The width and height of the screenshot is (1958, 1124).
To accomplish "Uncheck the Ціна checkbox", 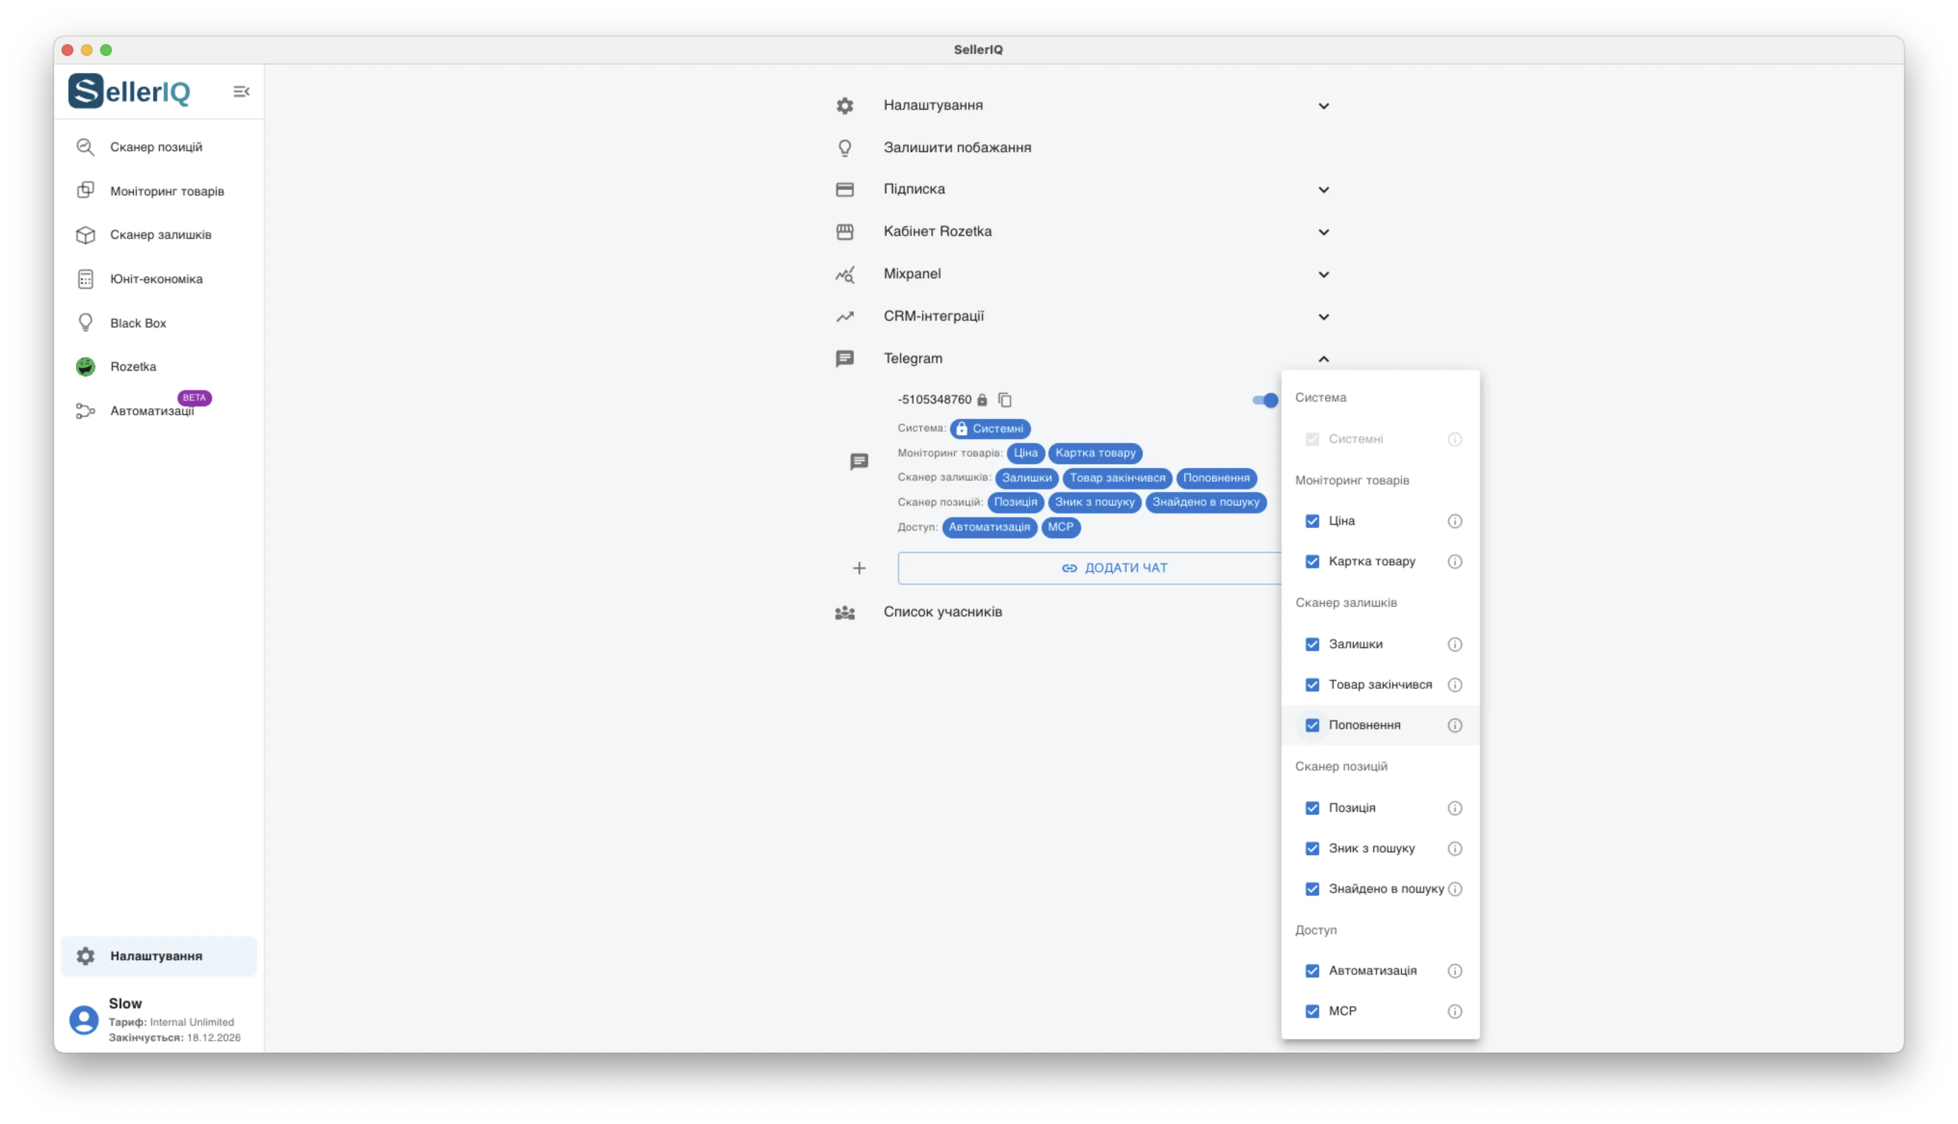I will [1312, 521].
